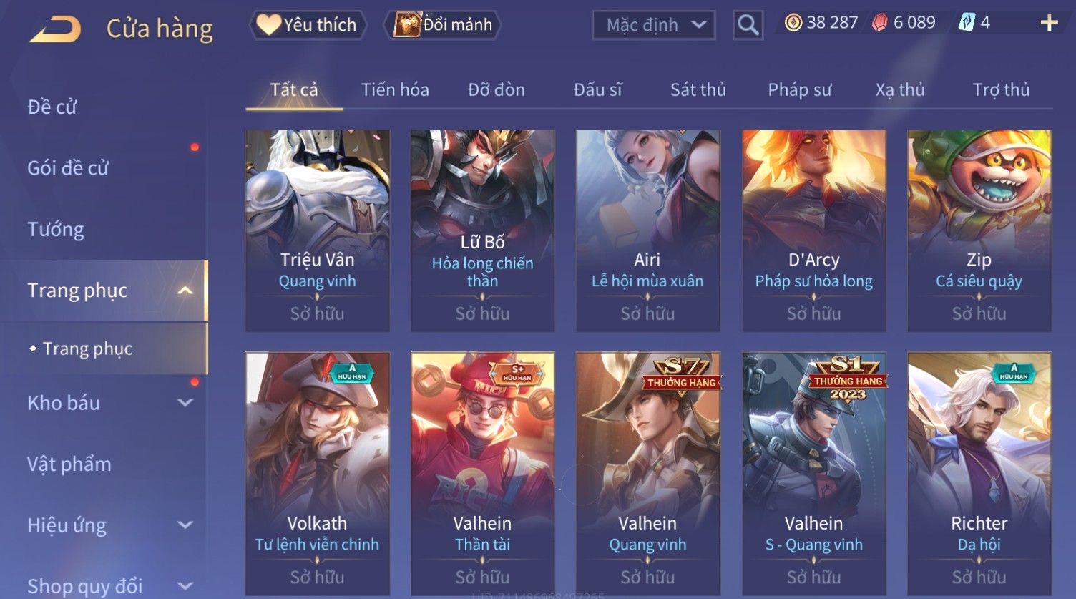The width and height of the screenshot is (1076, 599).
Task: Open the Zip Cá siêu quậy skin
Action: [x=979, y=231]
